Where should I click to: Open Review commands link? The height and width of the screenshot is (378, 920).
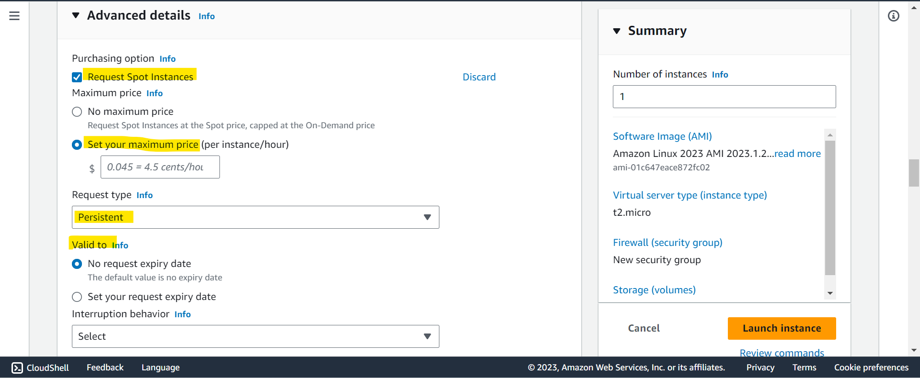[x=782, y=353]
